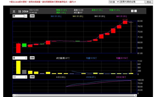The image size is (156, 97).
Task: Zoom out chart with minus button
Action: click(x=135, y=11)
